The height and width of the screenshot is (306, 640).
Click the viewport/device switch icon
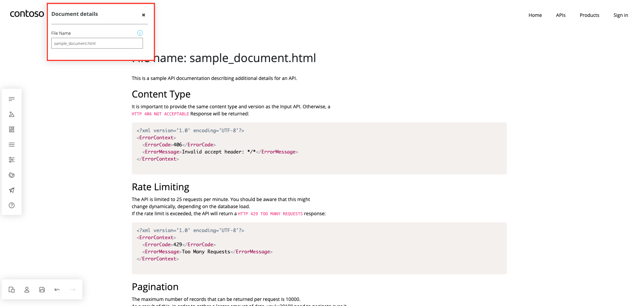pyautogui.click(x=11, y=289)
